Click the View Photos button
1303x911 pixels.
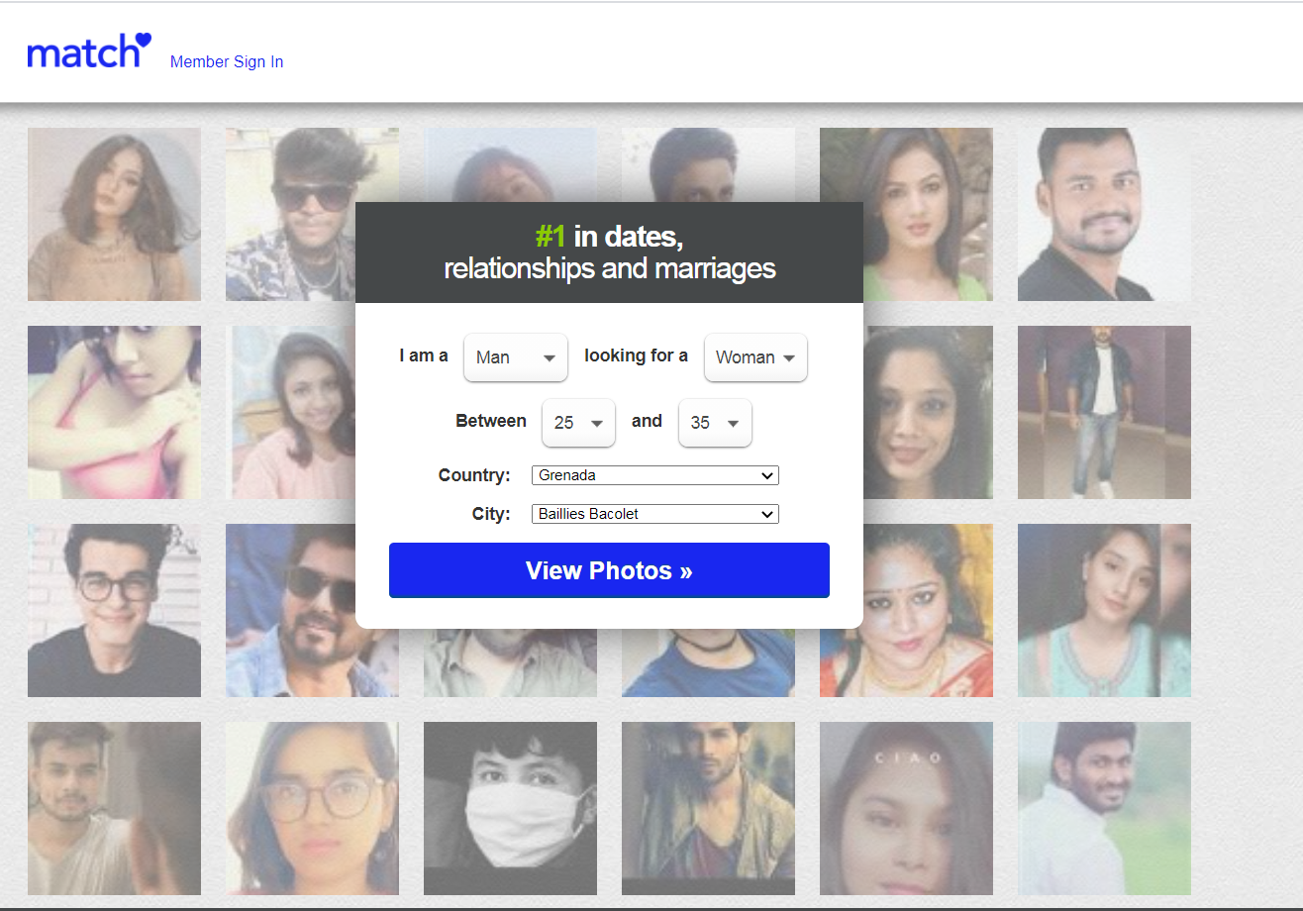pyautogui.click(x=609, y=570)
